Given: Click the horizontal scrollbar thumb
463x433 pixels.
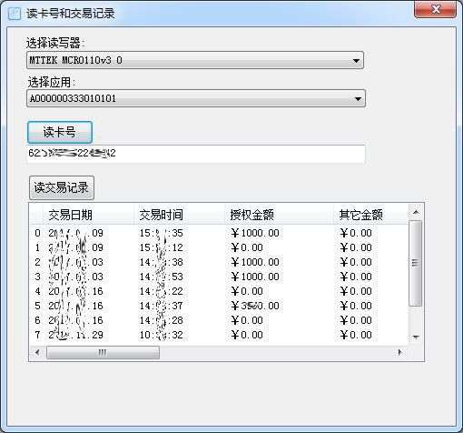Looking at the screenshot, I should click(103, 353).
